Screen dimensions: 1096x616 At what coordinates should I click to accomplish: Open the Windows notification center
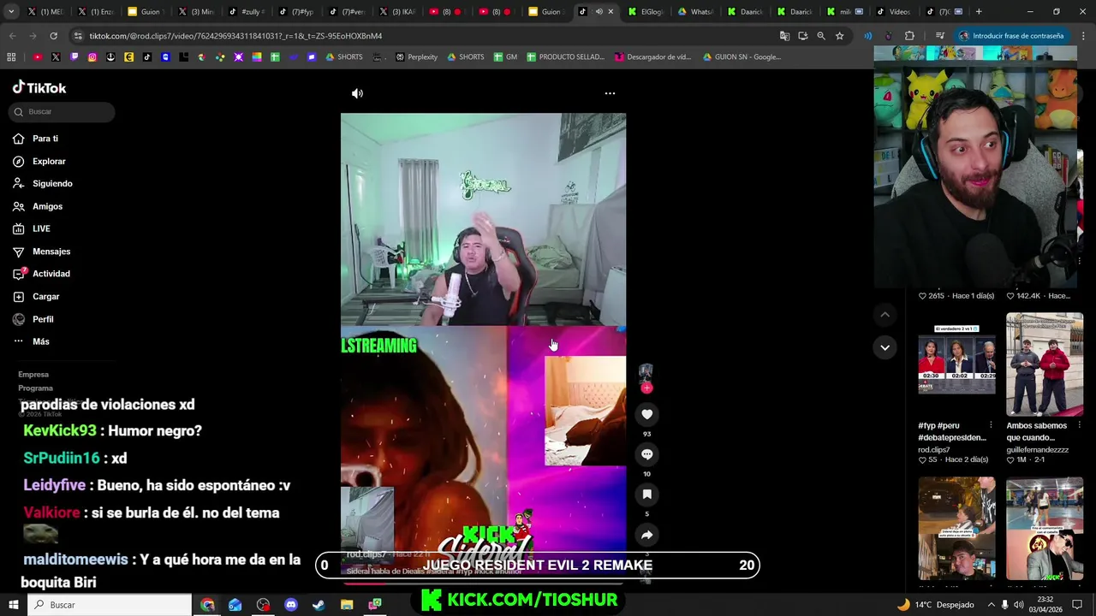[1077, 605]
